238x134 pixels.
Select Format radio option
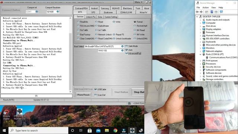point(135,22)
